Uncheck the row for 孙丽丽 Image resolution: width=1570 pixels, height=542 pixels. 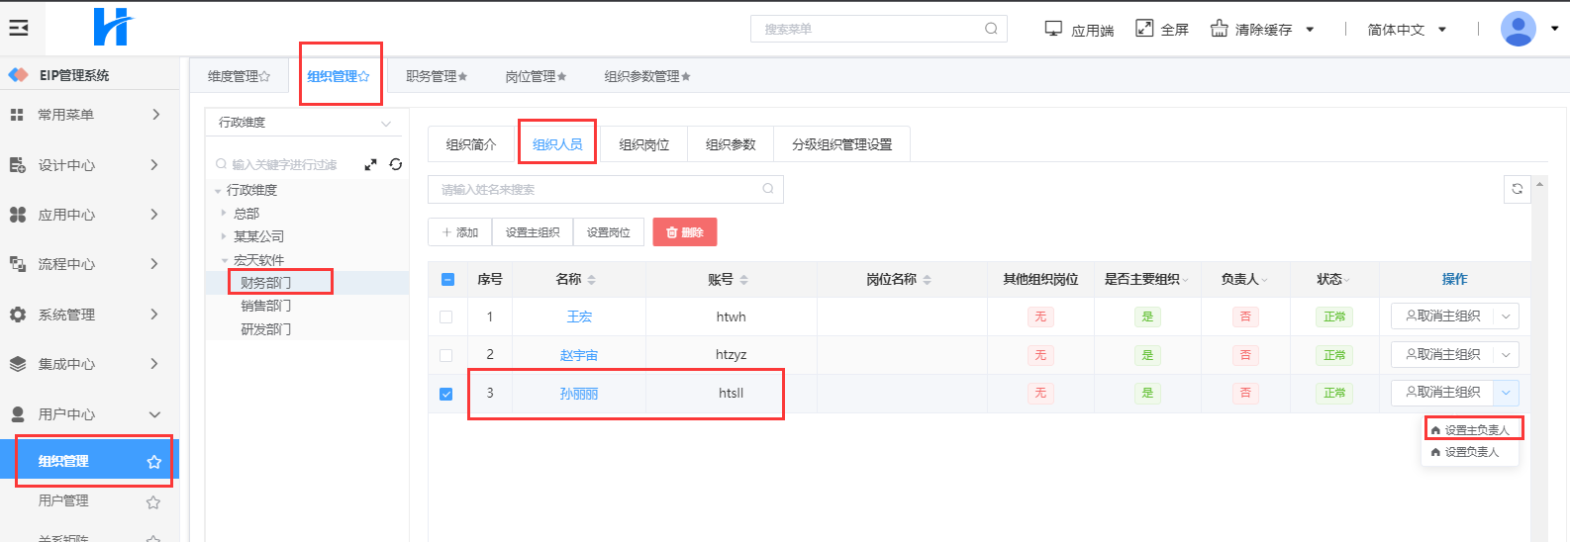coord(445,394)
